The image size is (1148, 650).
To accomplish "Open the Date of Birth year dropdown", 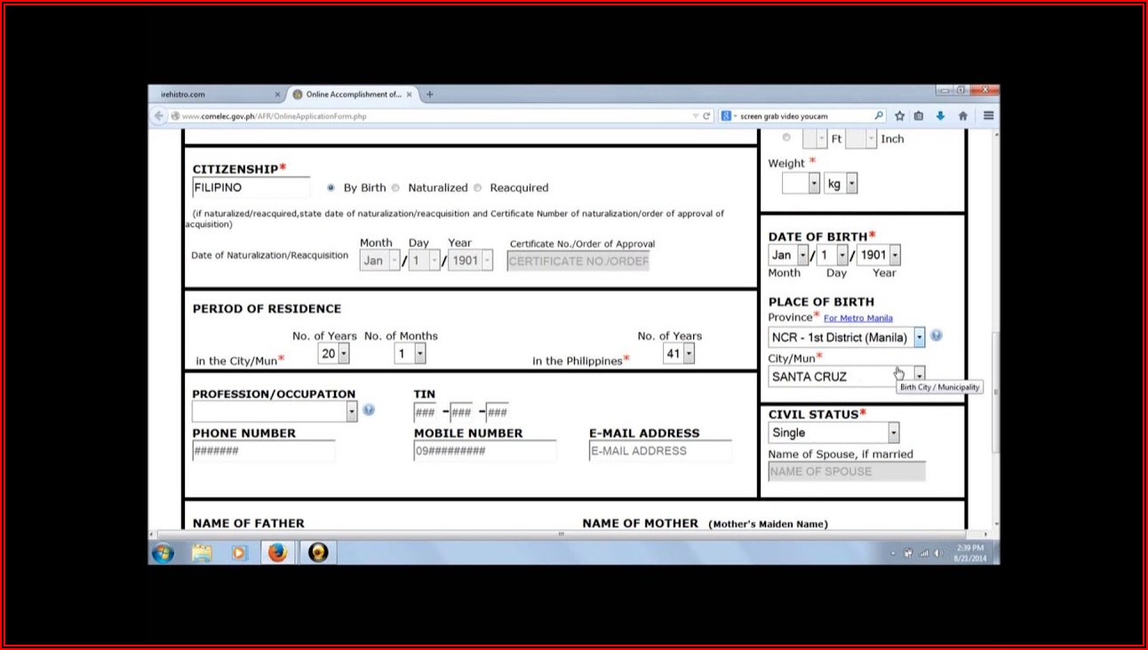I will click(894, 256).
